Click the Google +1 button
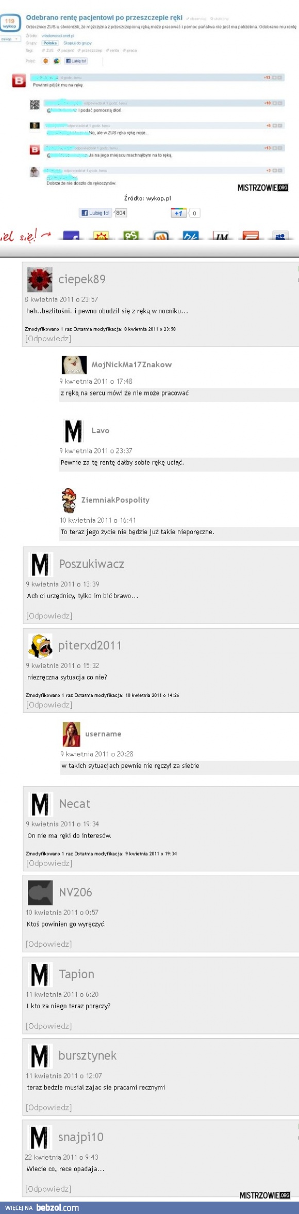Screen dimensions: 299x1214 click(178, 213)
